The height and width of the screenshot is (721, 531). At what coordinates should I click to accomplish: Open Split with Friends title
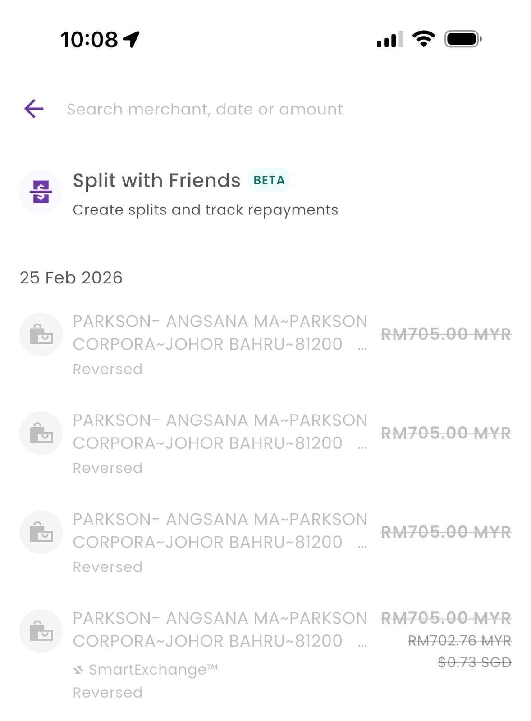pyautogui.click(x=156, y=180)
